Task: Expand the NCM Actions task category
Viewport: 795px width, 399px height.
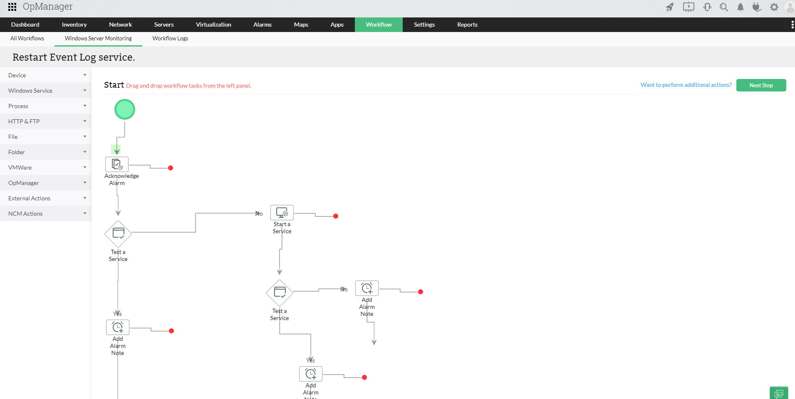Action: pos(46,214)
